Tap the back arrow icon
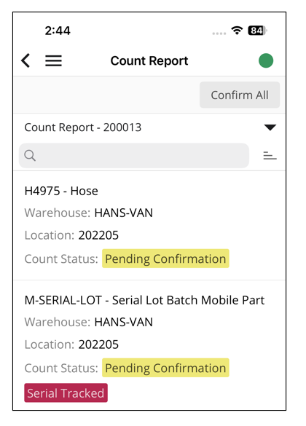Image resolution: width=306 pixels, height=426 pixels. tap(25, 60)
